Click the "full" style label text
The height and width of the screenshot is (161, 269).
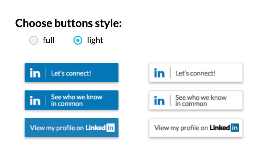49,40
